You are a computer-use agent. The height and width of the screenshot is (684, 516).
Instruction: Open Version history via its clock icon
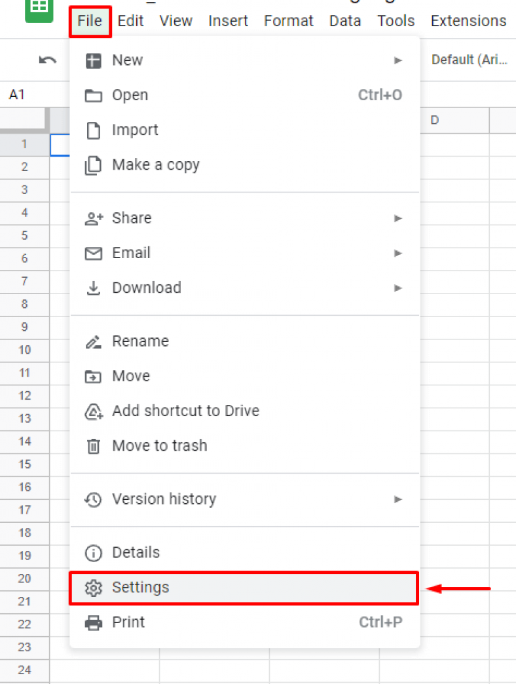pos(93,500)
